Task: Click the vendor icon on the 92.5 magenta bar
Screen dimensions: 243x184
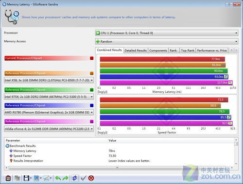Action: coord(230,123)
